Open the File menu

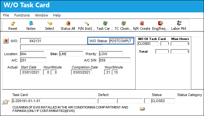click(x=6, y=15)
